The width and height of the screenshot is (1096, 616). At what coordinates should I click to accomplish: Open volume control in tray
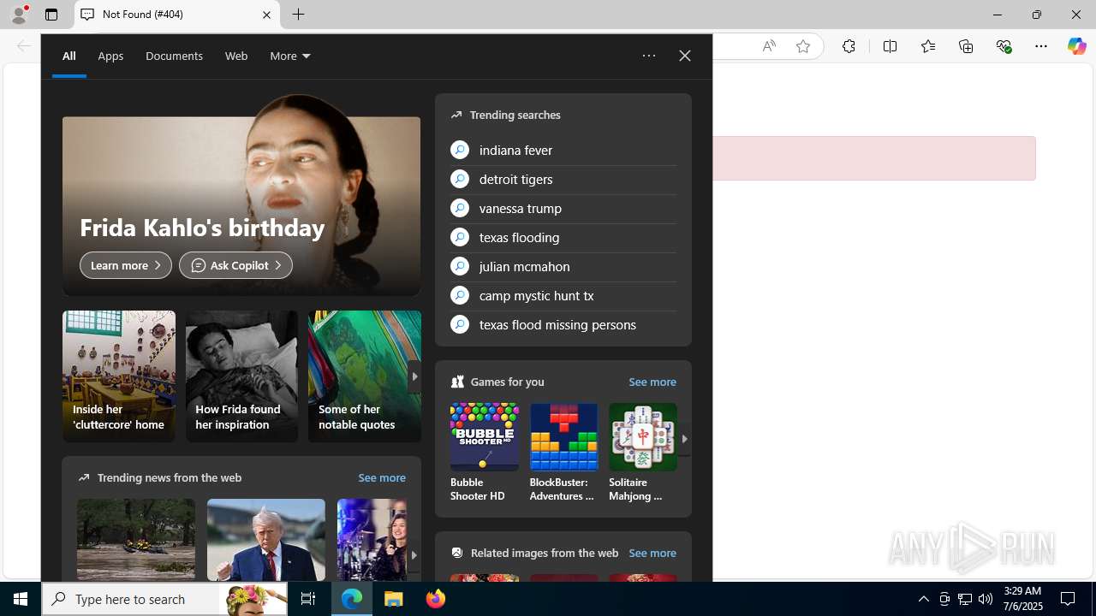pyautogui.click(x=986, y=599)
